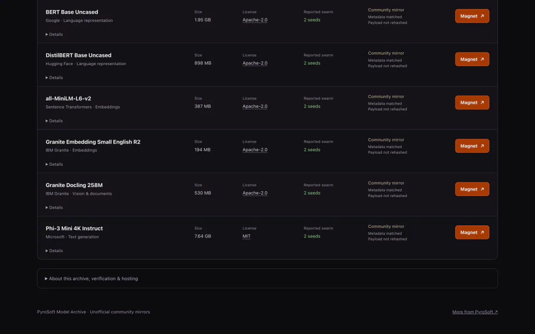Image resolution: width=535 pixels, height=334 pixels.
Task: Expand Details for BERT Base Uncased
Action: [x=54, y=34]
